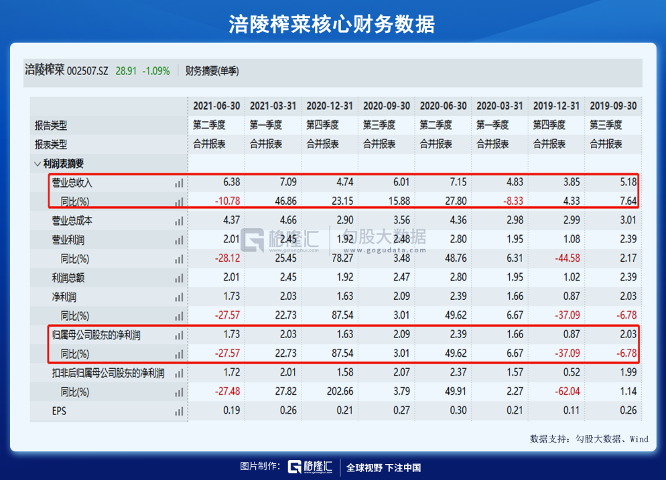666x480 pixels.
Task: Click 扣非 growth value -62.04
Action: pos(567,392)
